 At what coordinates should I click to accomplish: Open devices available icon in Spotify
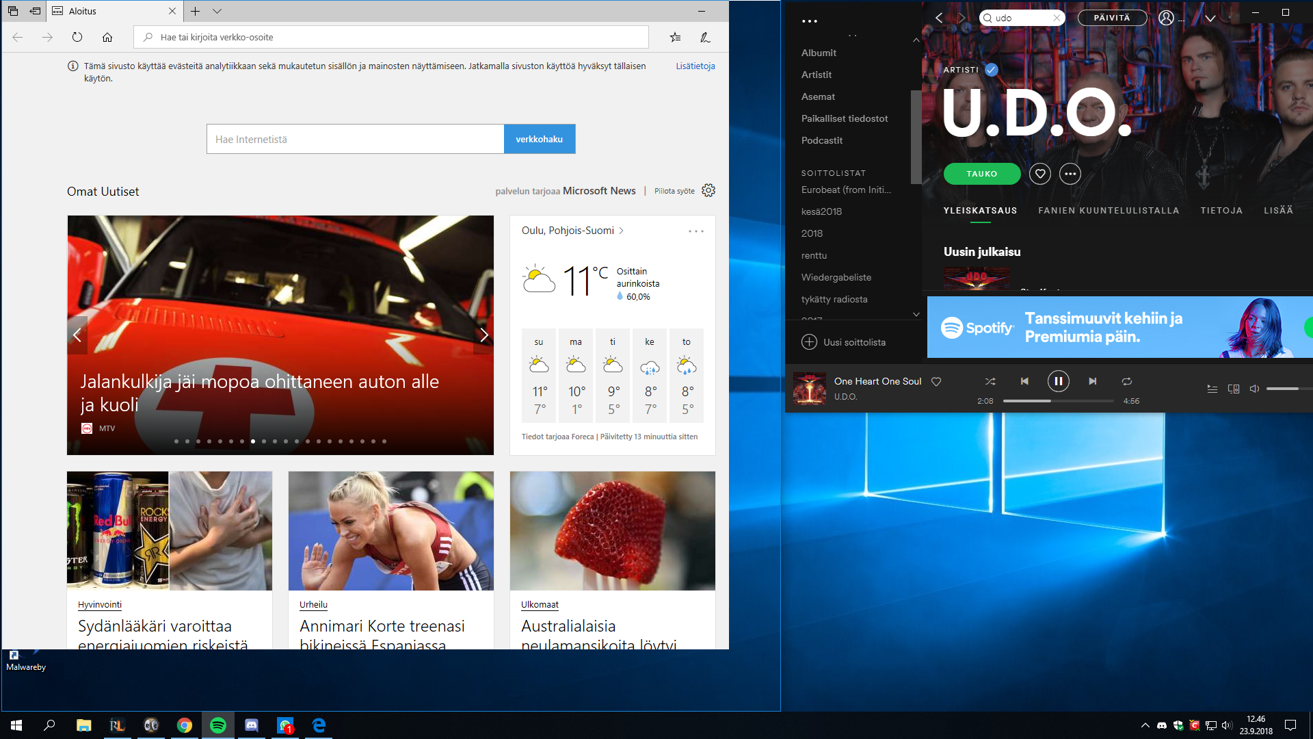(x=1234, y=389)
